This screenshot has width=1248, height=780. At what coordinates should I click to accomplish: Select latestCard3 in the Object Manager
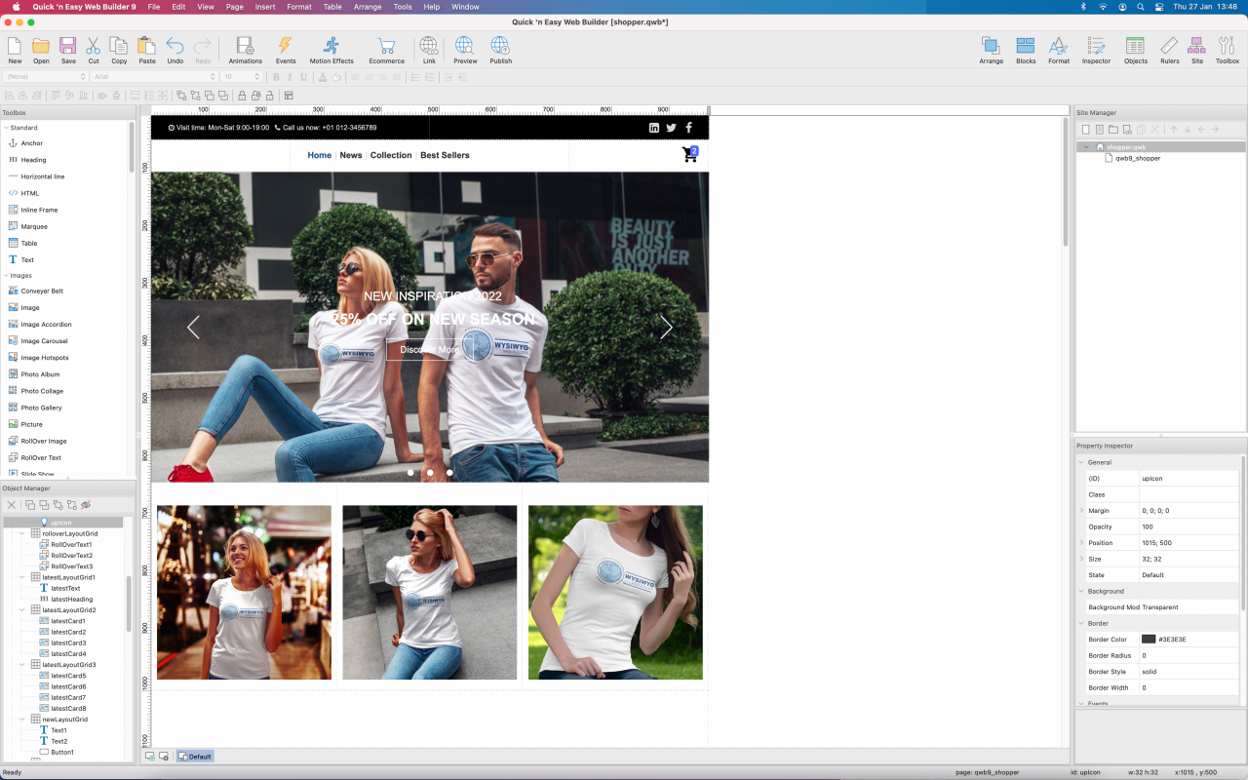pyautogui.click(x=68, y=643)
